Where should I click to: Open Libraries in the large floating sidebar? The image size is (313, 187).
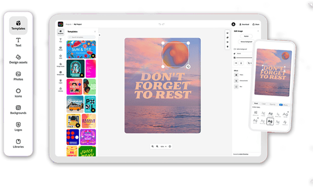(x=18, y=144)
